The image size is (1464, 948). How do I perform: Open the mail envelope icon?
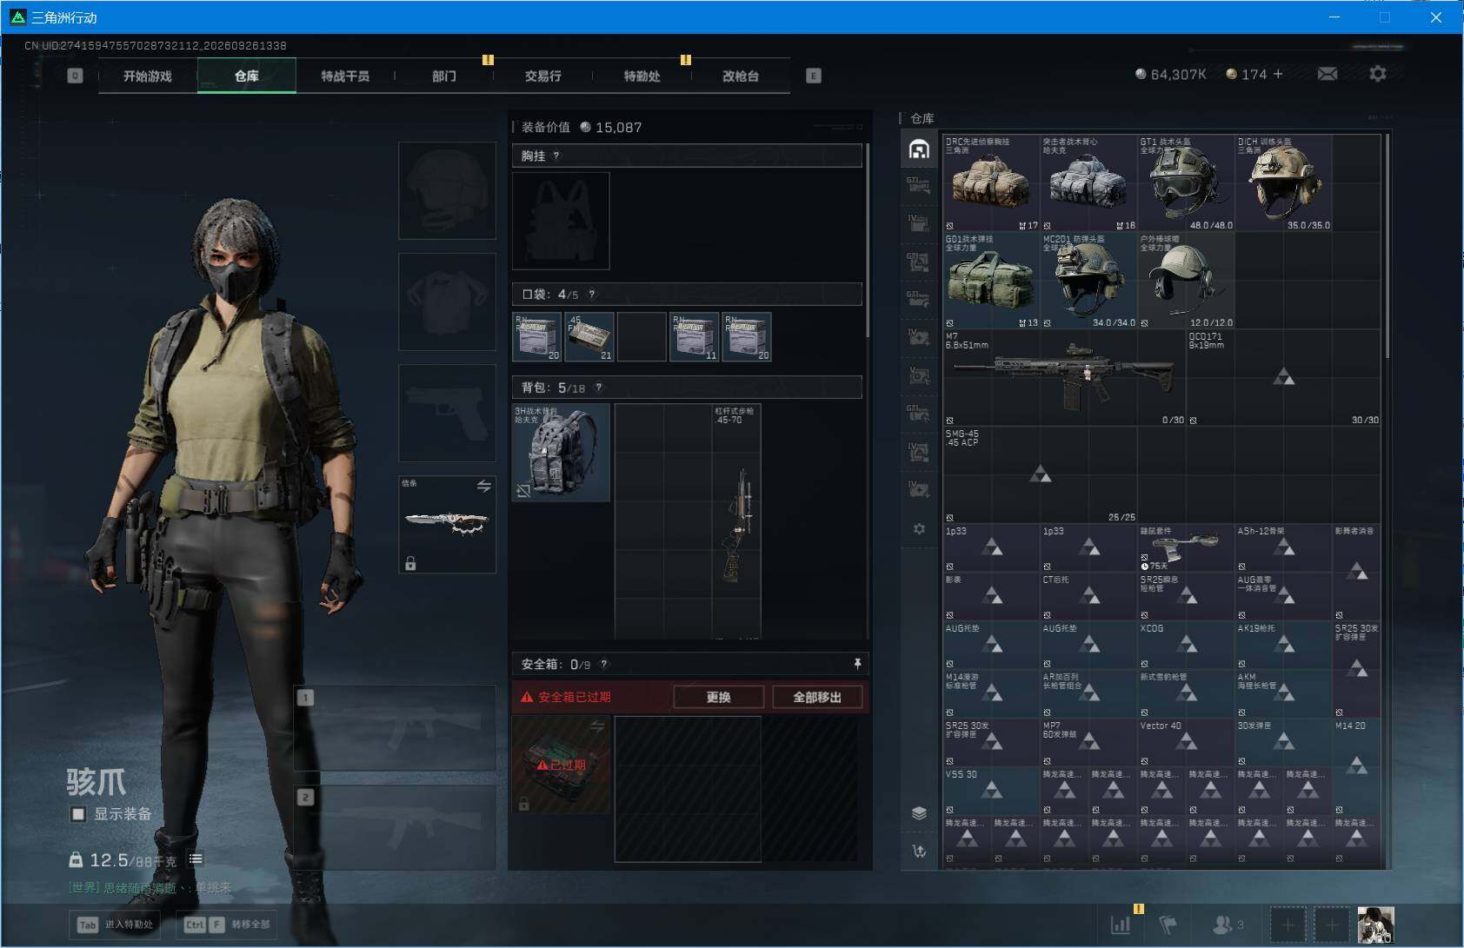tap(1328, 74)
